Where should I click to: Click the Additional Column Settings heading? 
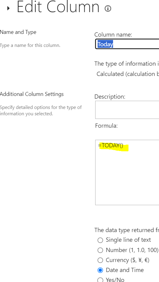tap(32, 94)
